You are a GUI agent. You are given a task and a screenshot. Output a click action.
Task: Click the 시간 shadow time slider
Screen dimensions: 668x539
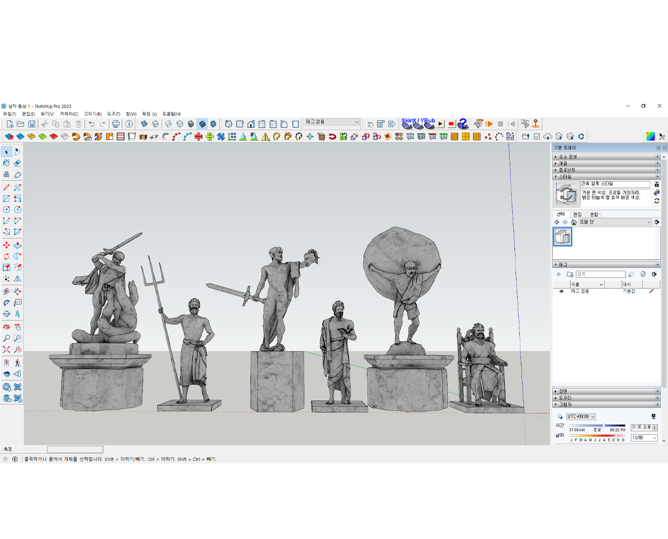coord(597,426)
